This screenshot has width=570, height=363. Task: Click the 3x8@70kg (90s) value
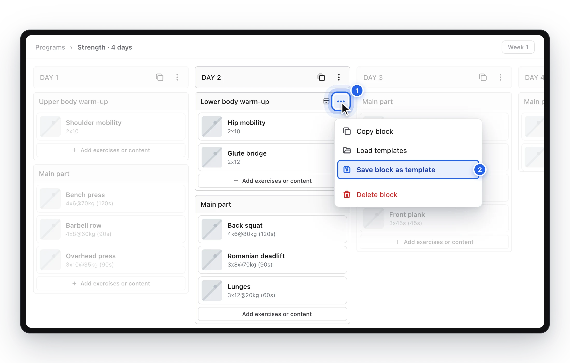pos(250,265)
